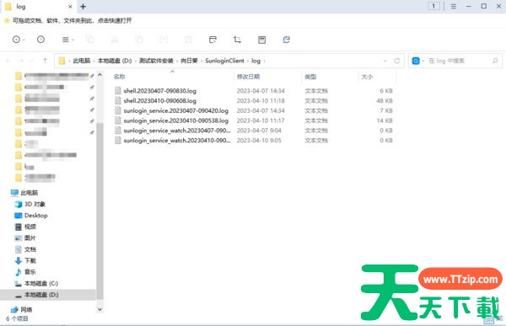Click the SunloginClient breadcrumb segment
Image resolution: width=506 pixels, height=326 pixels.
224,61
